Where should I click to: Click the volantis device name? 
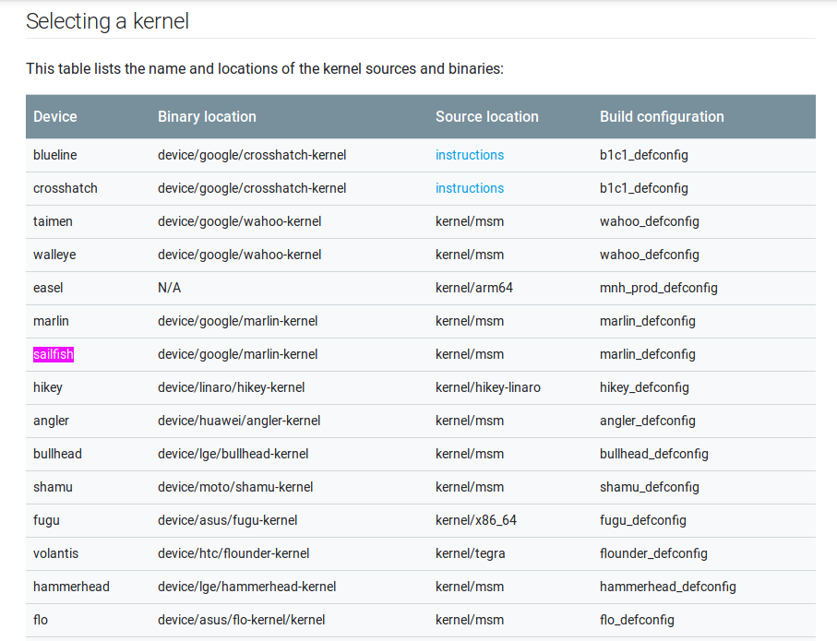pyautogui.click(x=55, y=553)
